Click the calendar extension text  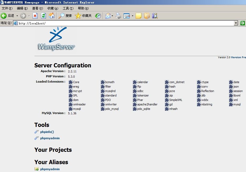pos(143,82)
